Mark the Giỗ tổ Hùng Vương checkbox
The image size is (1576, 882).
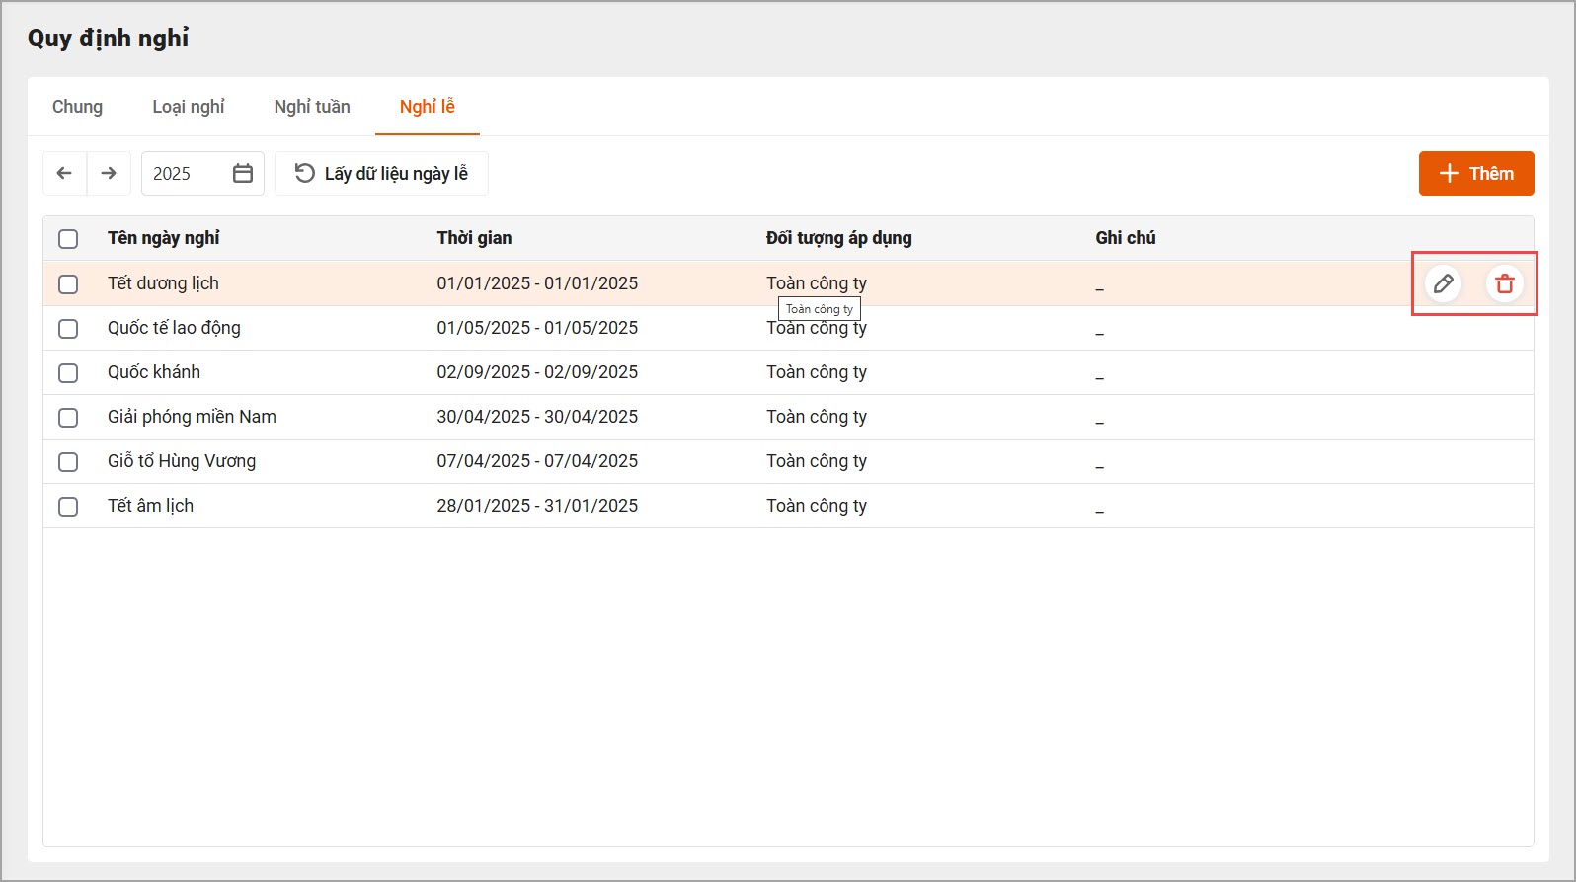tap(68, 462)
